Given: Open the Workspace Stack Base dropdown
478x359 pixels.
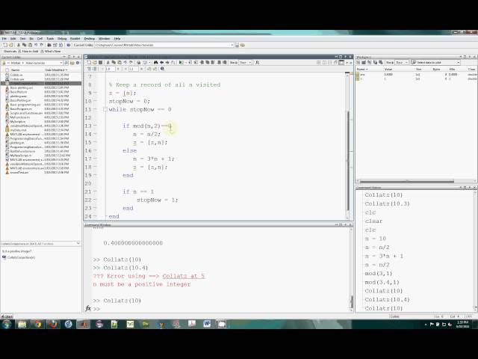Looking at the screenshot, I should tap(402, 63).
